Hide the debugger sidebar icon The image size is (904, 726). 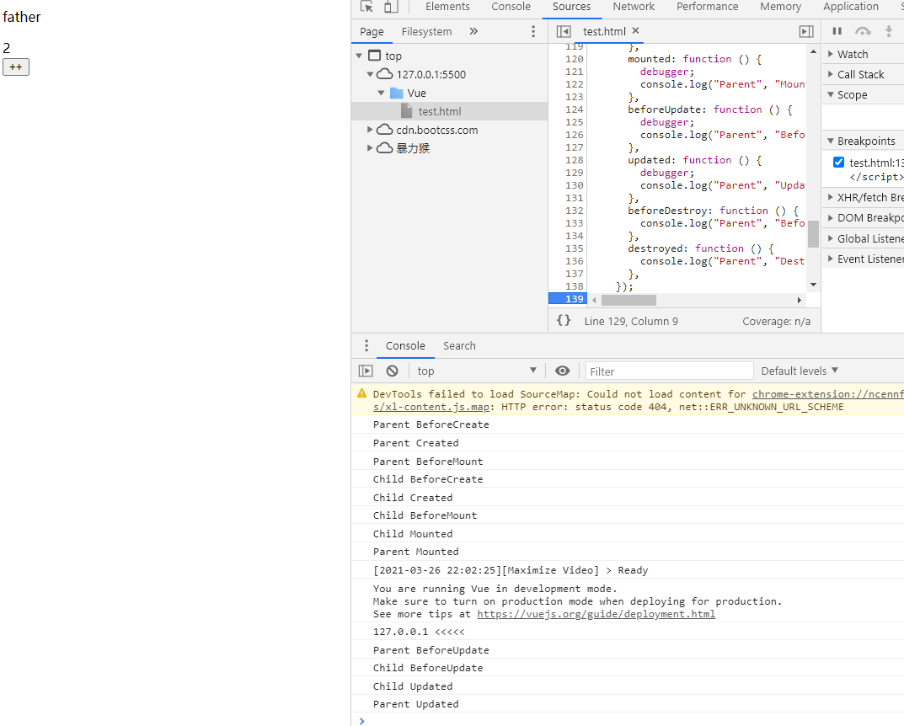coord(806,32)
